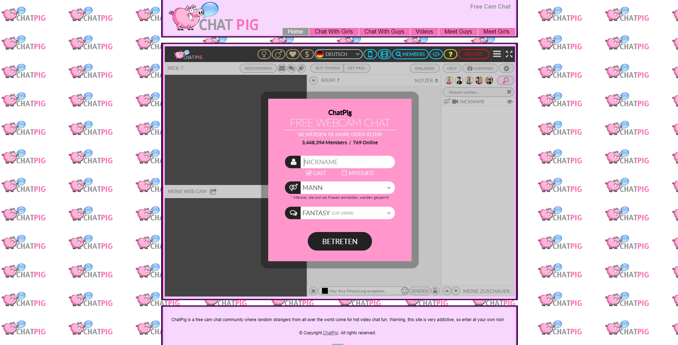Check the GAST checkbox

pyautogui.click(x=309, y=173)
